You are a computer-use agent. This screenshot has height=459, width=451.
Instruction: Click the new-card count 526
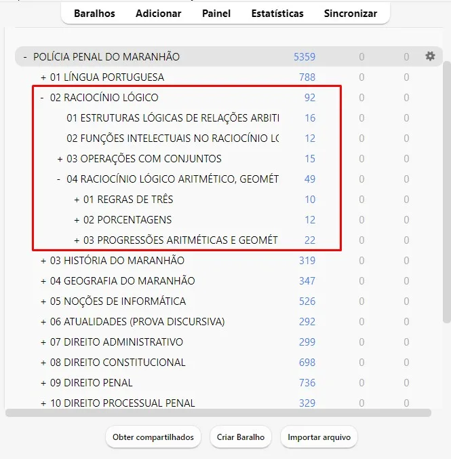point(307,301)
